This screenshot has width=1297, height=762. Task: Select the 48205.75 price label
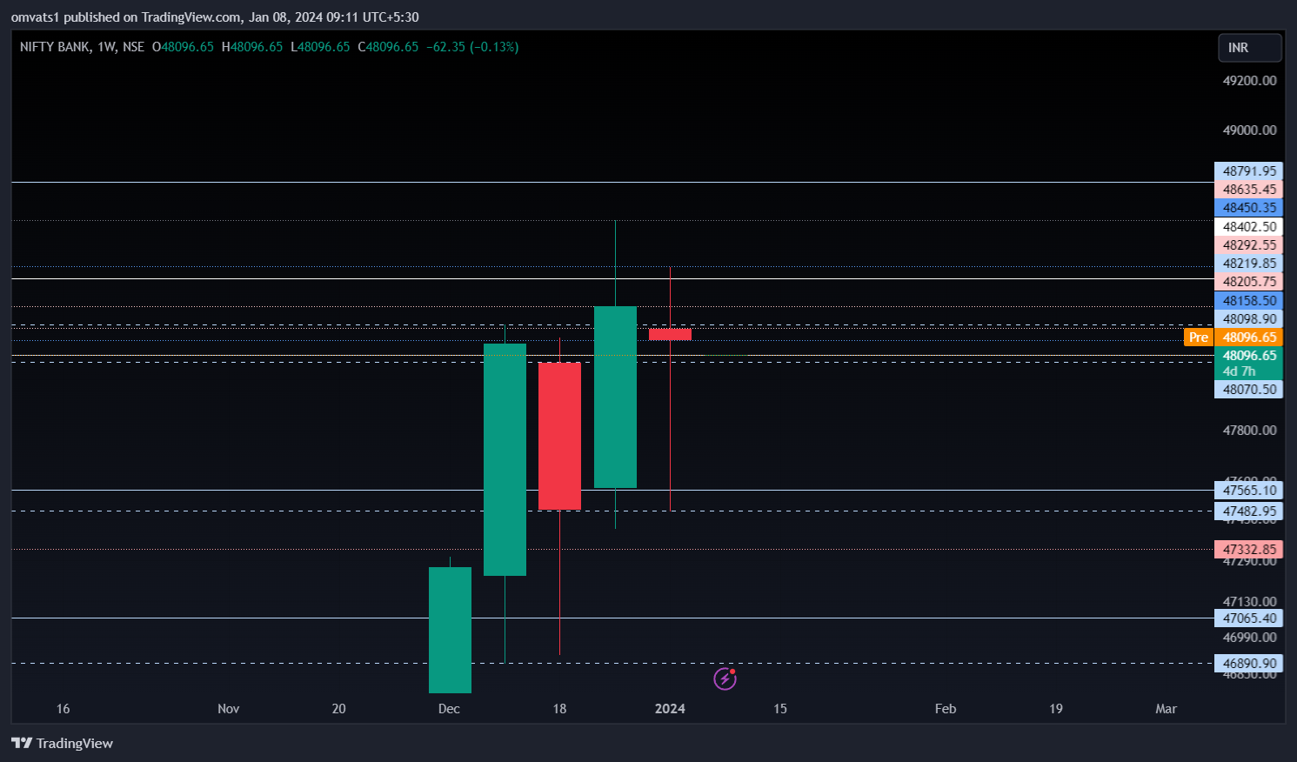[x=1248, y=282]
